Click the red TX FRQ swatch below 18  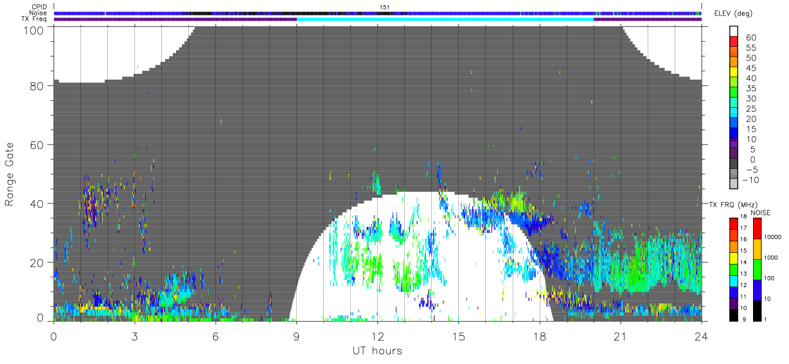tap(734, 224)
